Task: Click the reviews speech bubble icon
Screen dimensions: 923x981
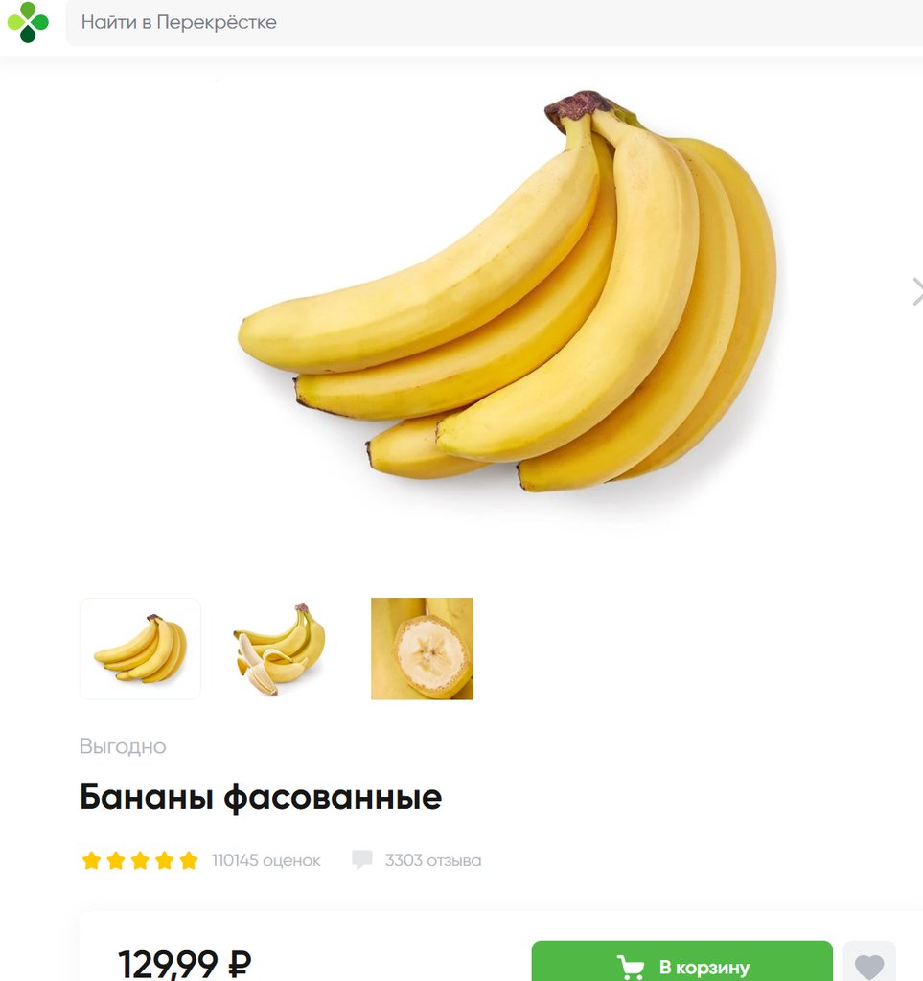Action: pyautogui.click(x=362, y=859)
